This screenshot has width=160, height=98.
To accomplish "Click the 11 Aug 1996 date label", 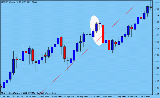I will [x=121, y=96].
